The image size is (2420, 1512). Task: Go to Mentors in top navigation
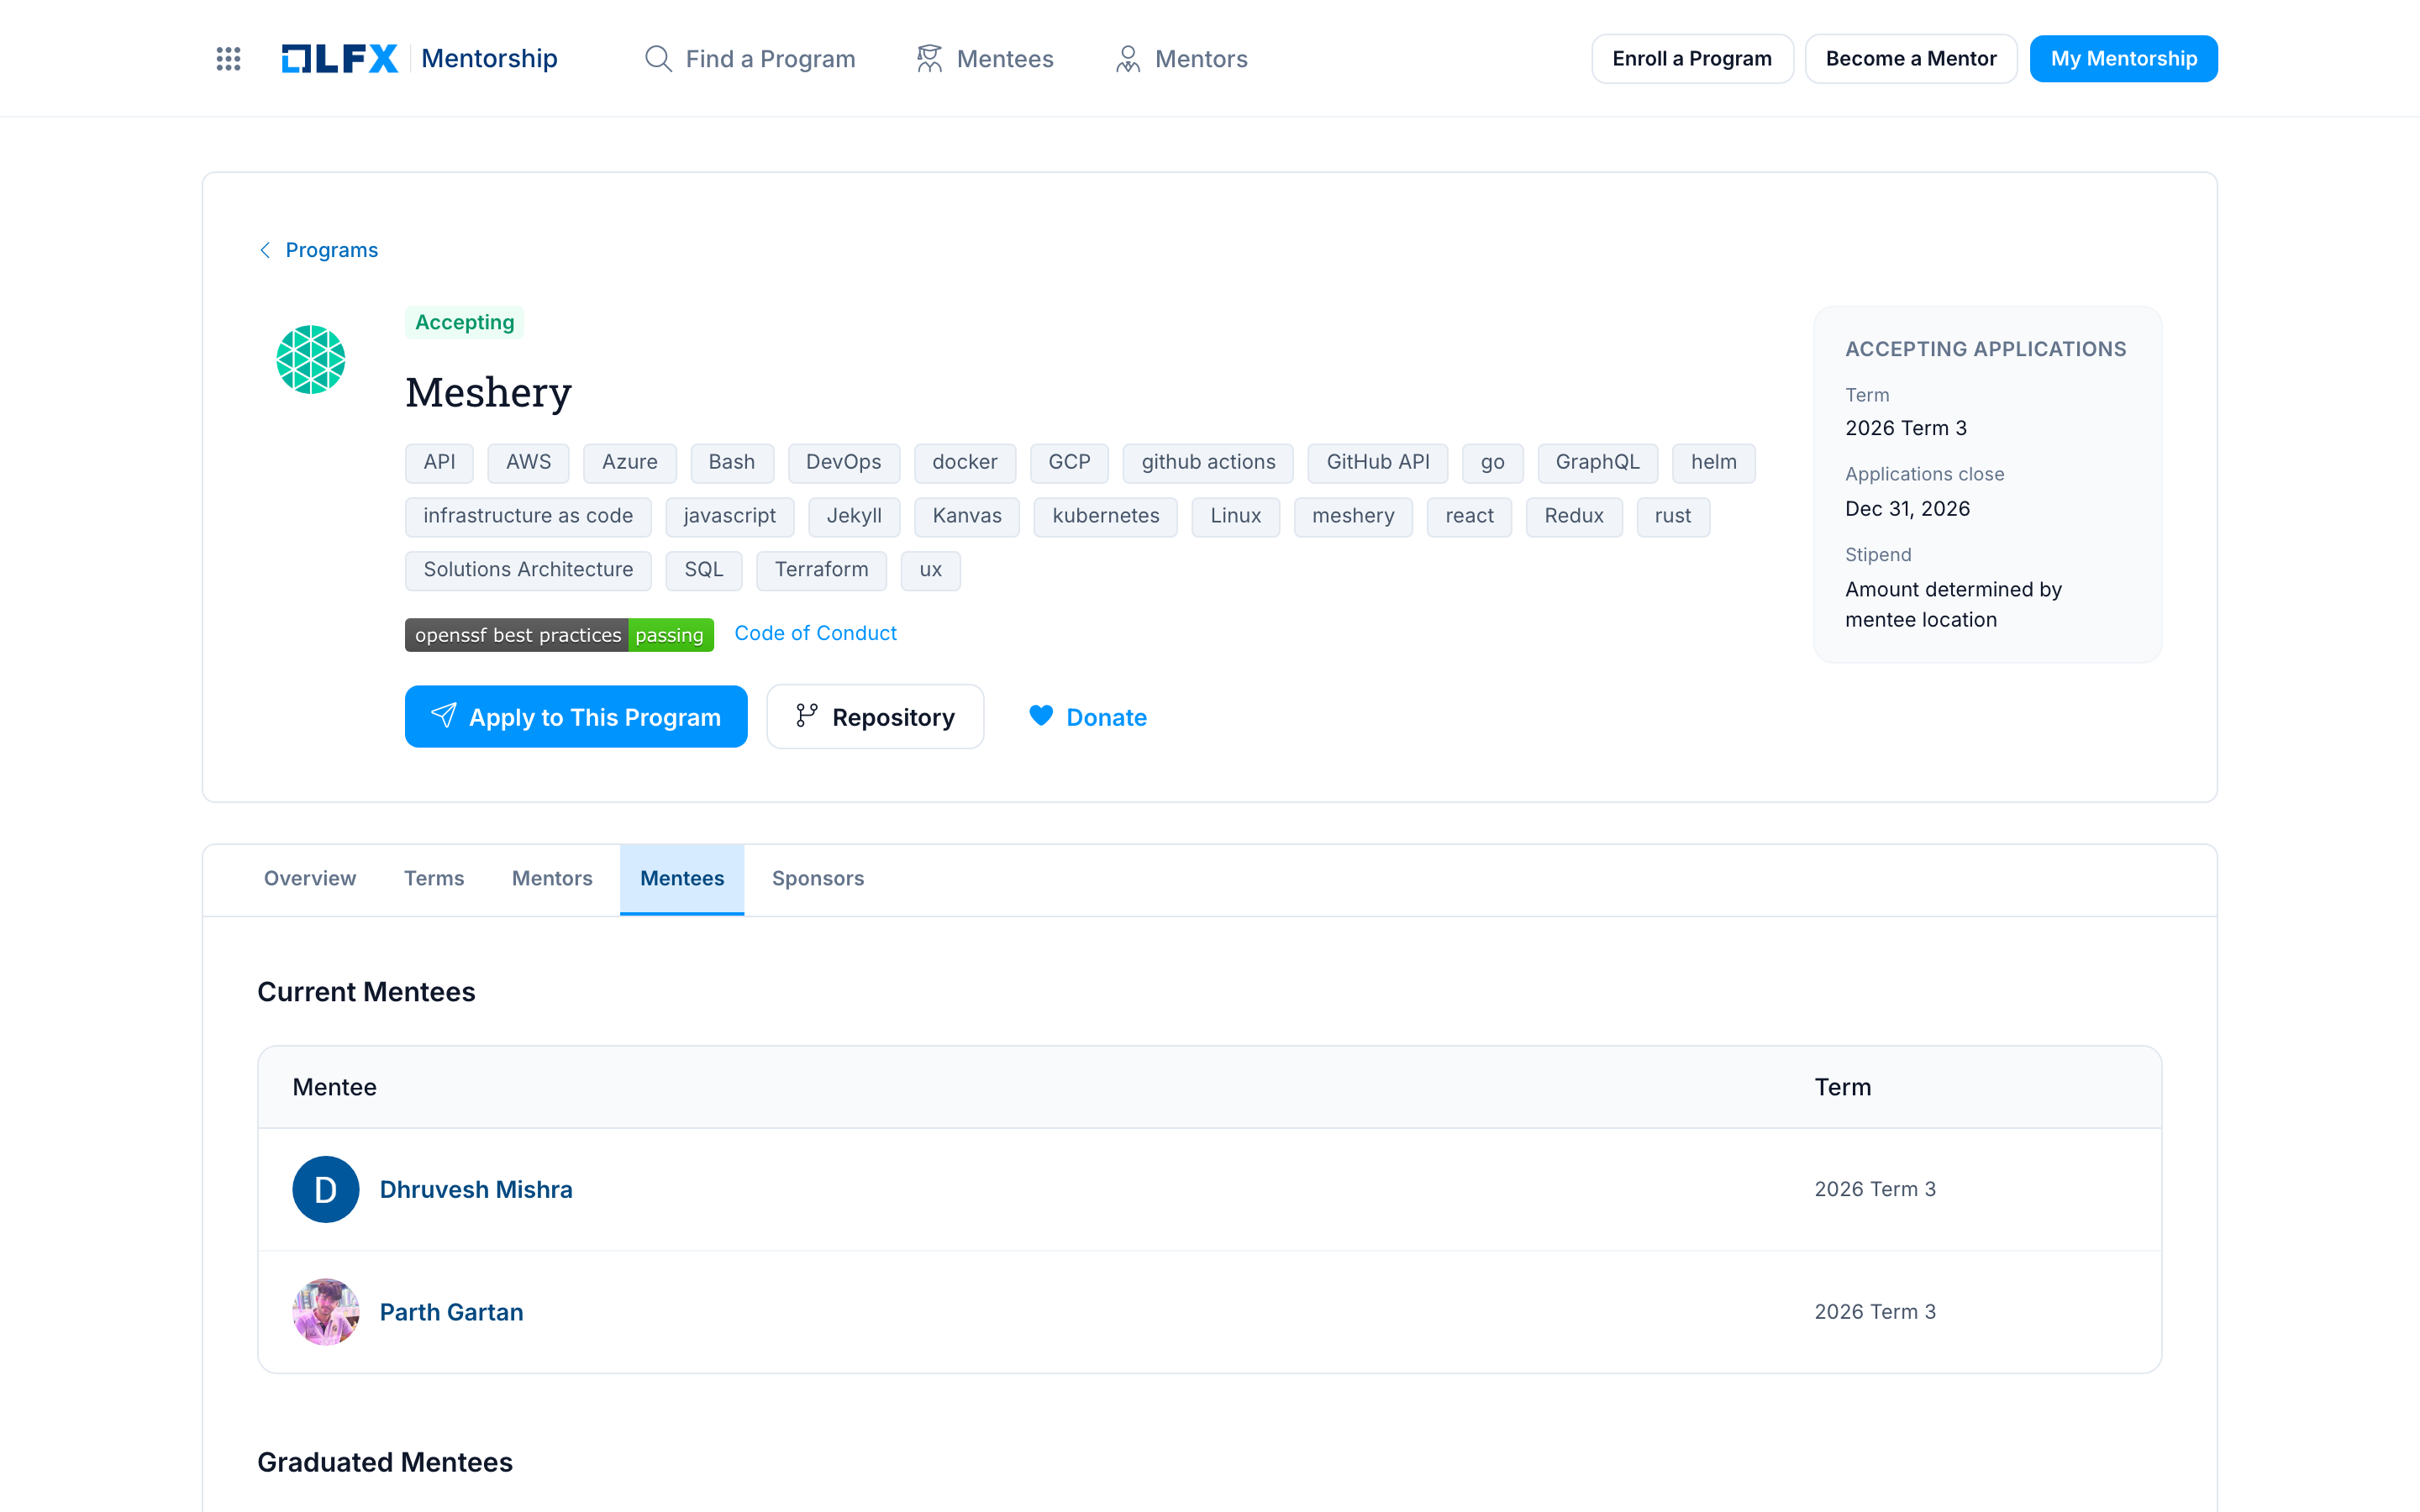click(1181, 59)
